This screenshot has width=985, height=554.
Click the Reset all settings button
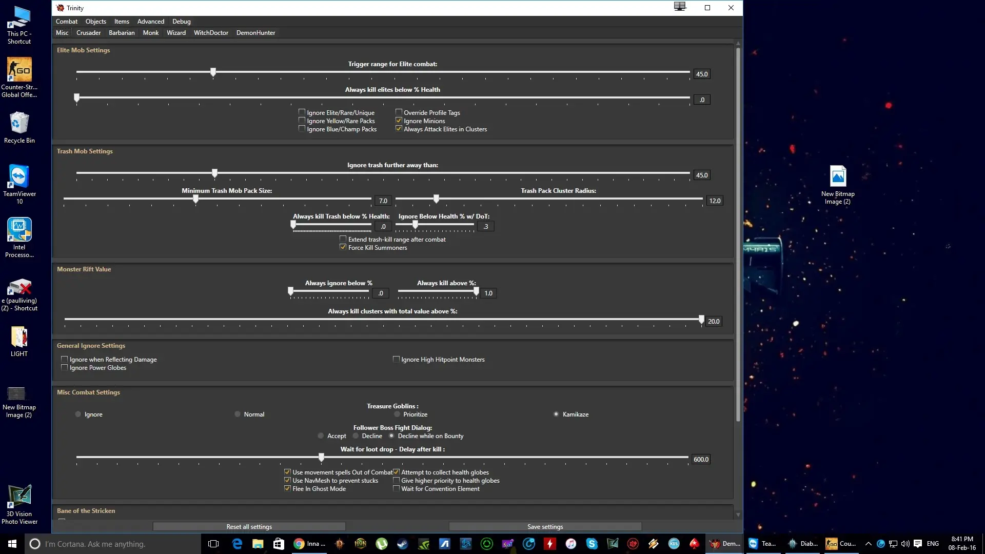pyautogui.click(x=249, y=527)
